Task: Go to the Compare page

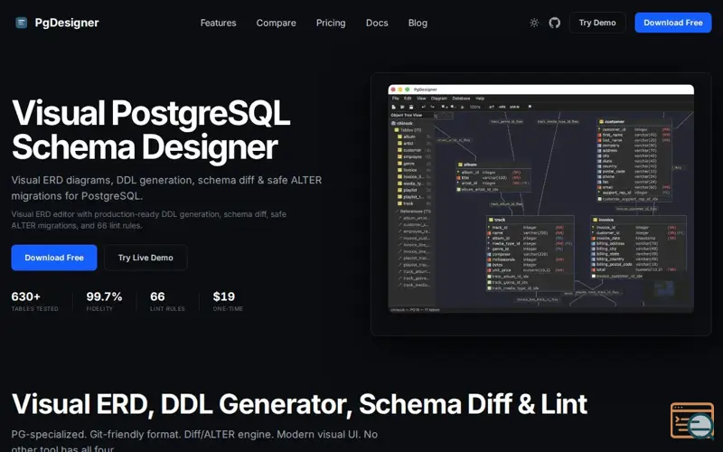Action: [x=277, y=23]
